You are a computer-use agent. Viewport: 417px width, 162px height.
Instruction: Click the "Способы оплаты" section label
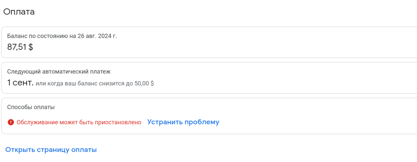31,107
